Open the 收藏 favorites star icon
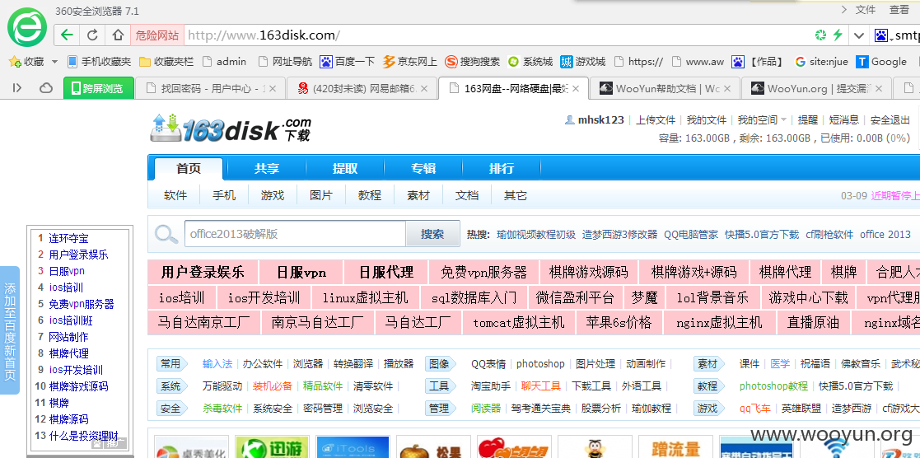Viewport: 920px width, 458px height. pos(16,62)
